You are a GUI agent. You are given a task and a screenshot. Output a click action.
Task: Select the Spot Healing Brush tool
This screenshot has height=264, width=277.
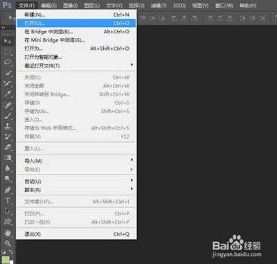point(8,105)
